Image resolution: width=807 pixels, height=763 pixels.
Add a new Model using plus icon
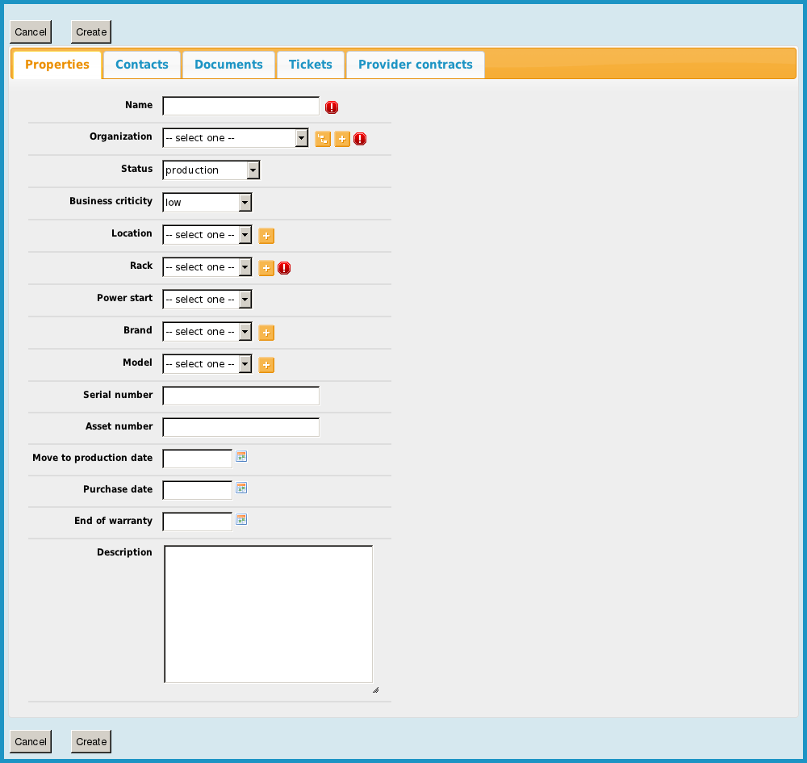click(266, 365)
